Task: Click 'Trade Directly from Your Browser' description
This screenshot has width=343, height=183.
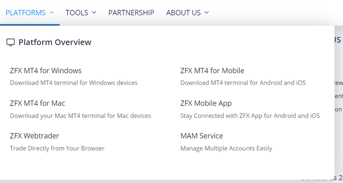Action: point(57,148)
